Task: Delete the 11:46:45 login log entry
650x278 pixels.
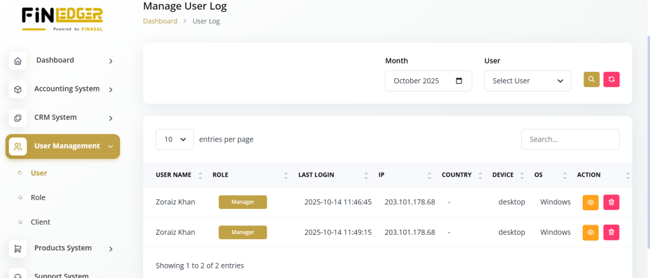Action: coord(611,202)
